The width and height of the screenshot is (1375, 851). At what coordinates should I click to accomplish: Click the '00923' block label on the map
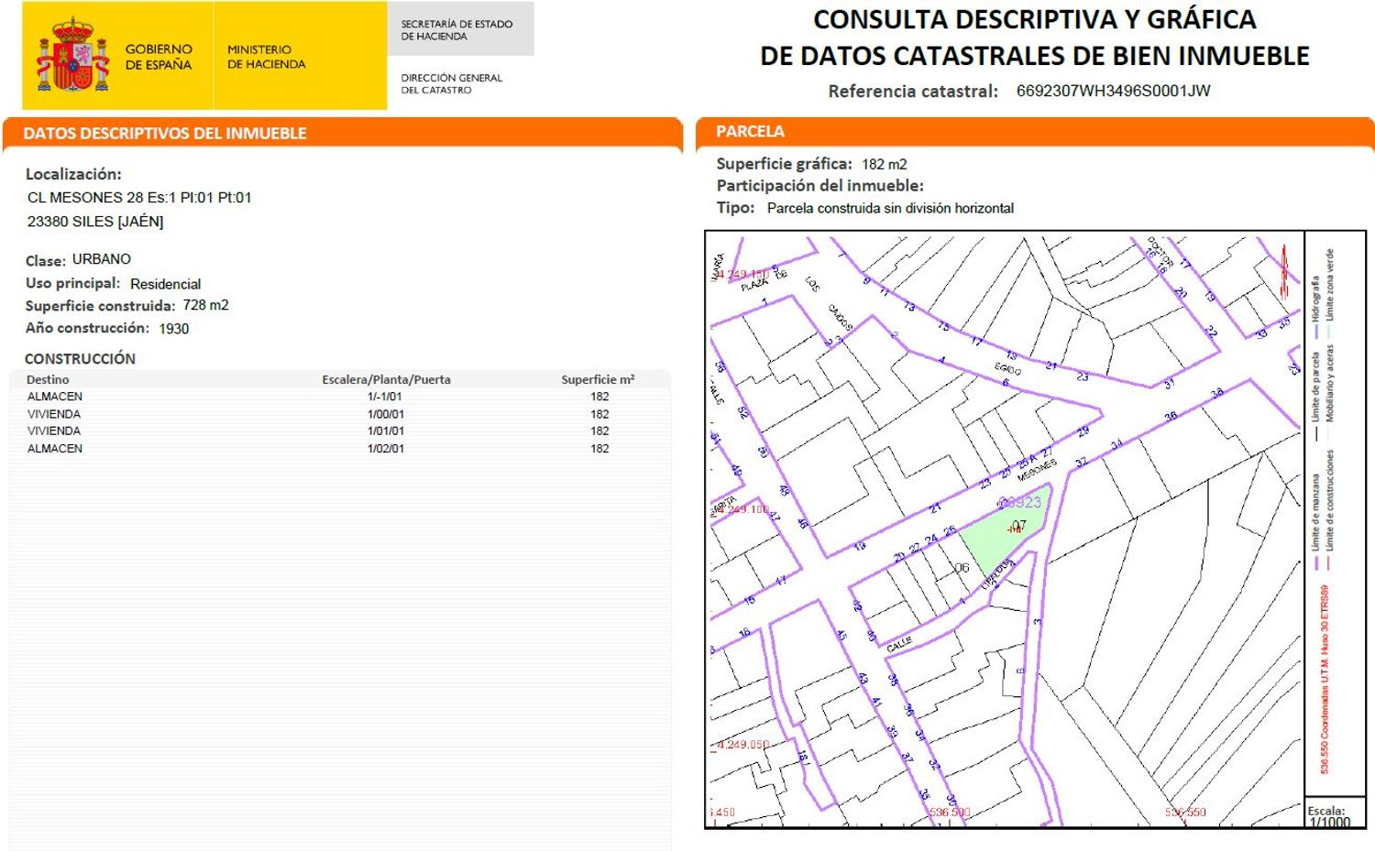tap(1020, 502)
